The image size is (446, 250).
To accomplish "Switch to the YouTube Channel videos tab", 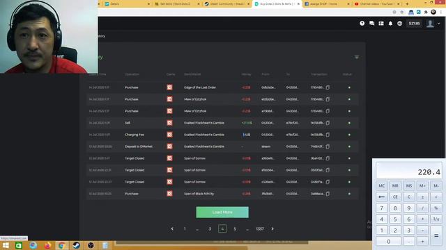I will [377, 4].
